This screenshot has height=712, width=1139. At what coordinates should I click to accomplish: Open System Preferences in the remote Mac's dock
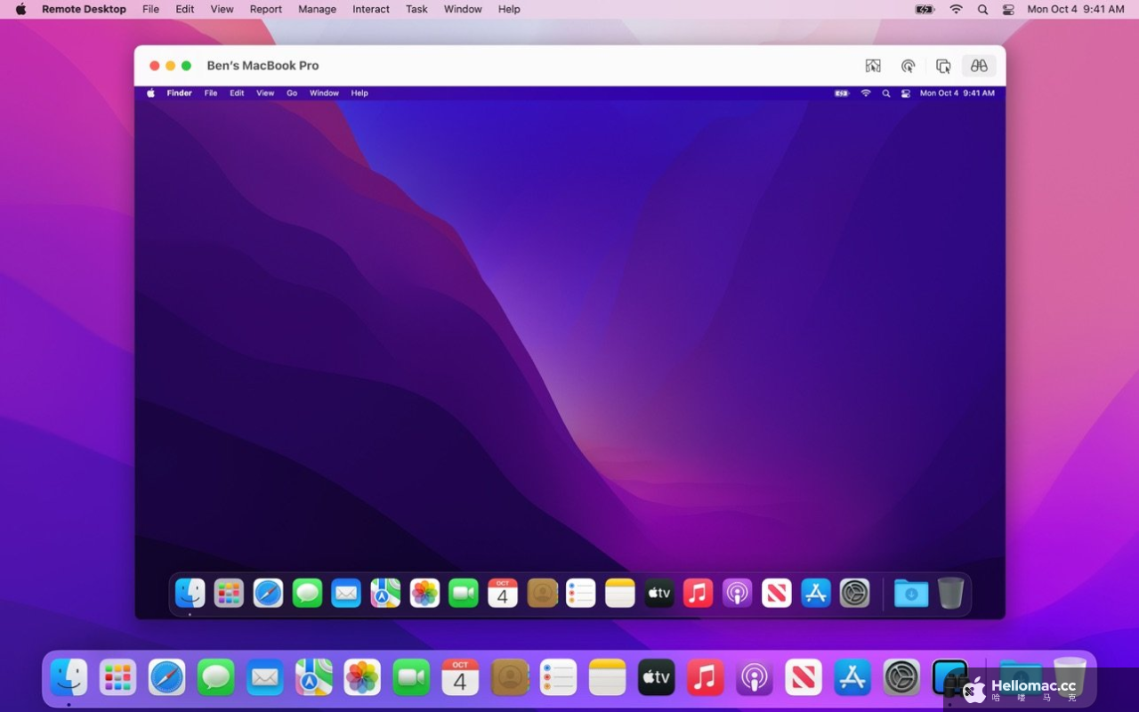point(855,593)
